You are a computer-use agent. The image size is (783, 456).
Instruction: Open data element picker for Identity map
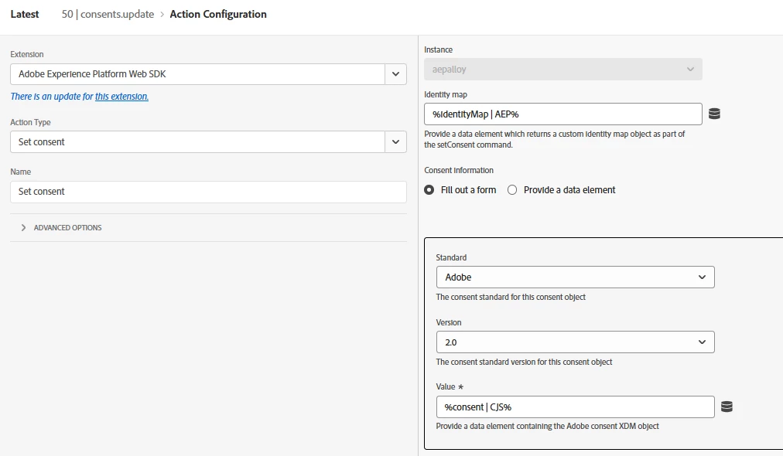(x=714, y=114)
